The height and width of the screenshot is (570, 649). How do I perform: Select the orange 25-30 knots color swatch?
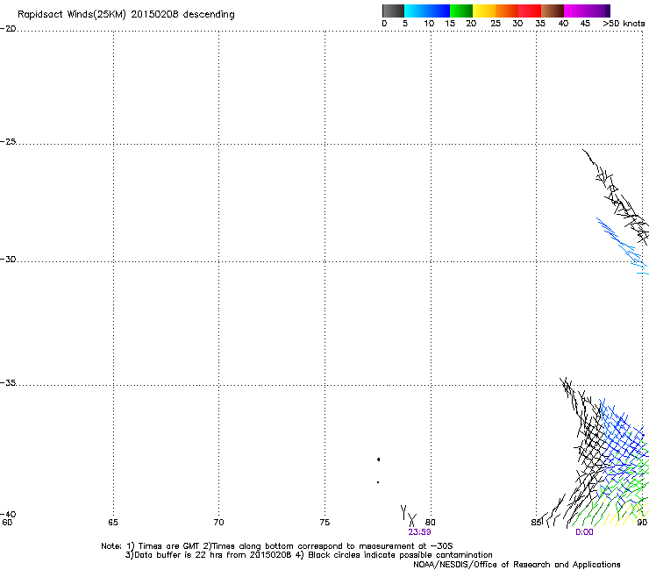tap(507, 11)
